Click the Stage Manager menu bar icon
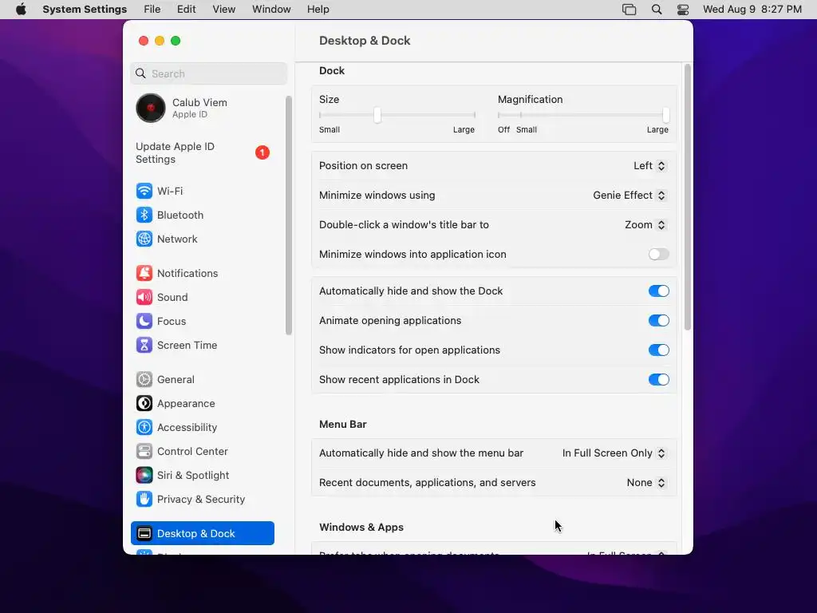Image resolution: width=817 pixels, height=613 pixels. [629, 10]
